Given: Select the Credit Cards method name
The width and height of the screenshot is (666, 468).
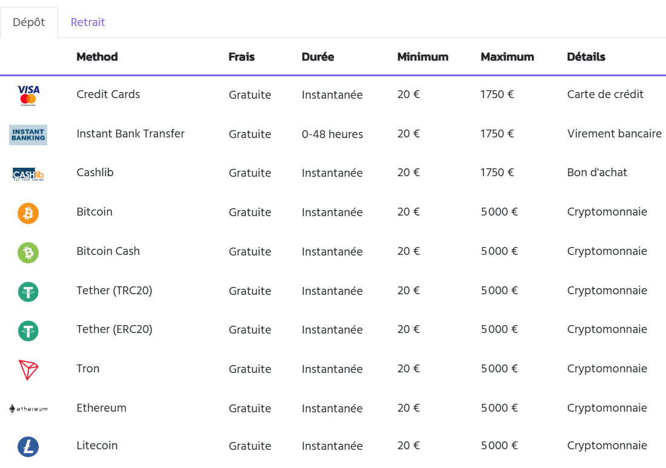Looking at the screenshot, I should [x=108, y=94].
